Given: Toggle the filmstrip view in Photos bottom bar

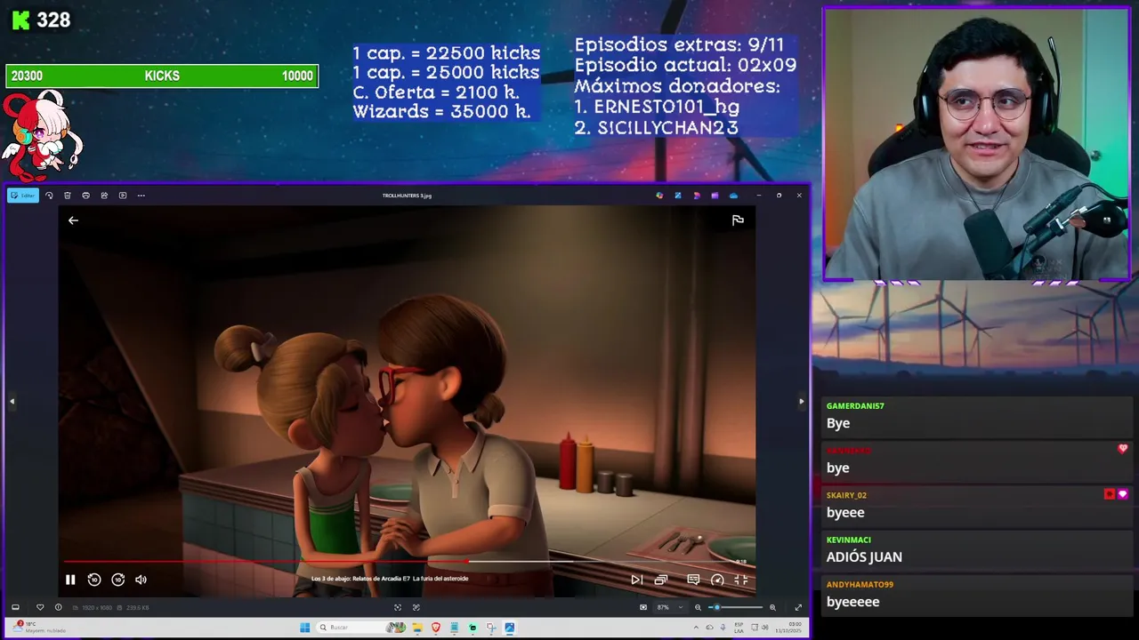Looking at the screenshot, I should pyautogui.click(x=15, y=607).
